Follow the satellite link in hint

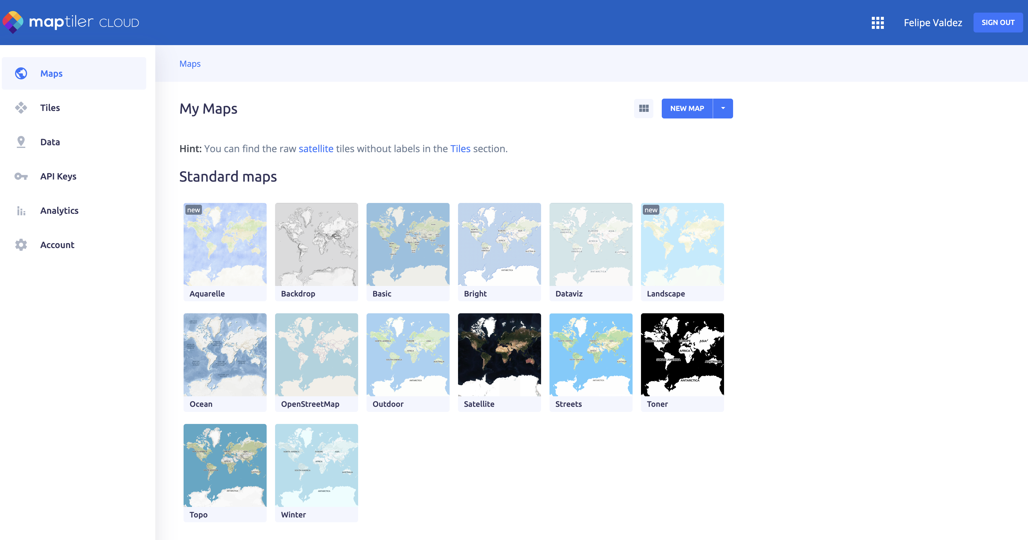tap(316, 149)
